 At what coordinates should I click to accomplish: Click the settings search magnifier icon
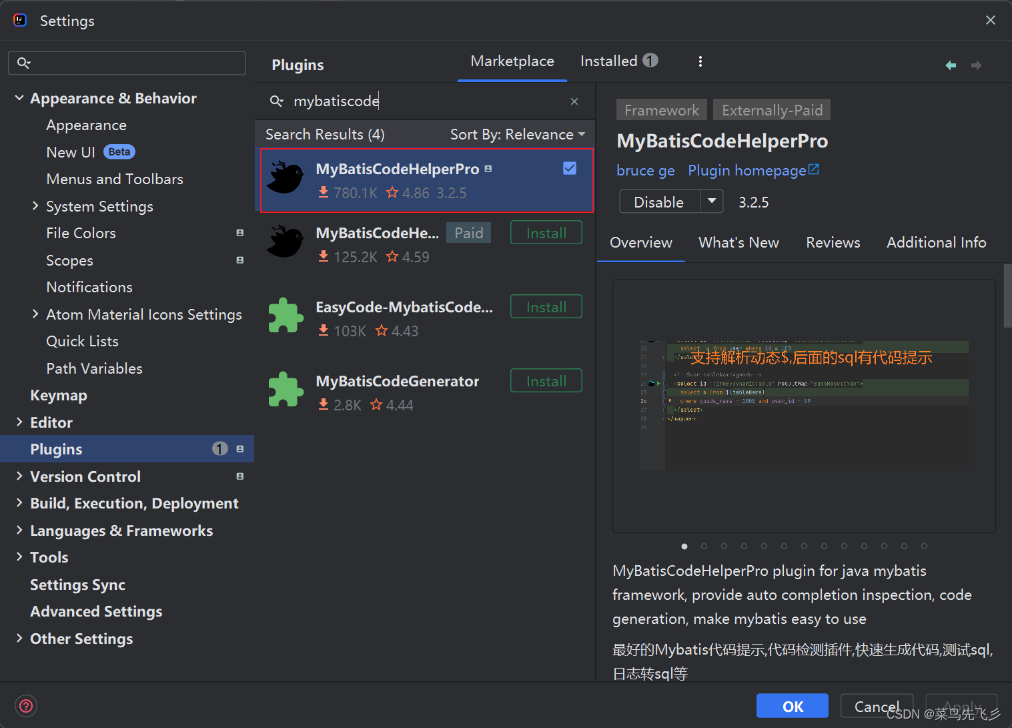pyautogui.click(x=24, y=63)
